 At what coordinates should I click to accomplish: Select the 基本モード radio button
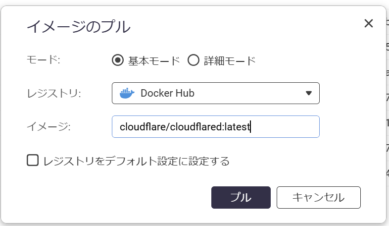click(117, 60)
